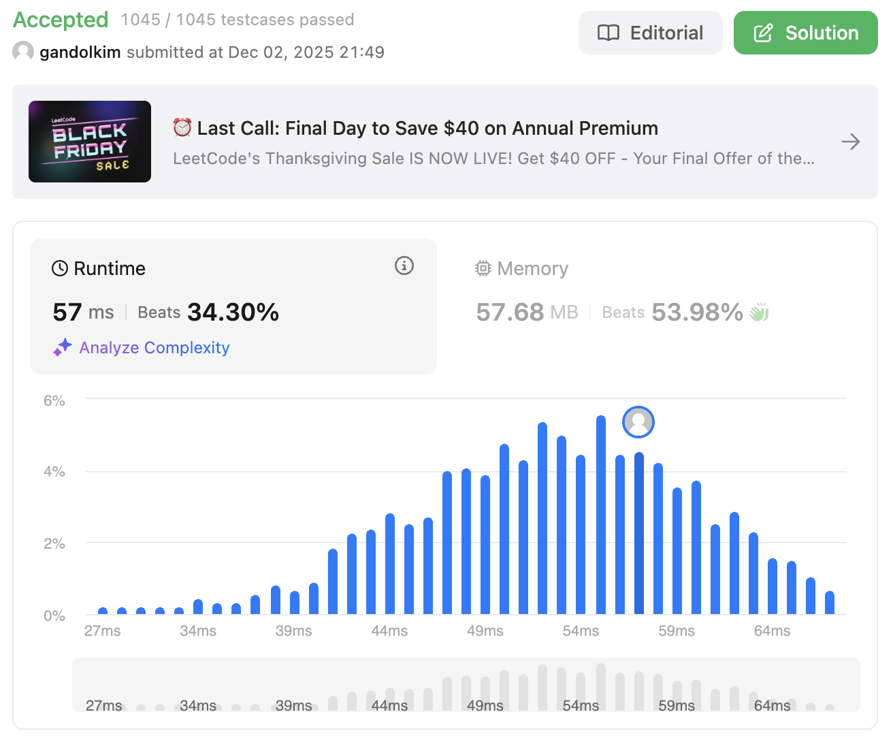The width and height of the screenshot is (893, 742).
Task: Open the Analyze Complexity link
Action: 155,347
